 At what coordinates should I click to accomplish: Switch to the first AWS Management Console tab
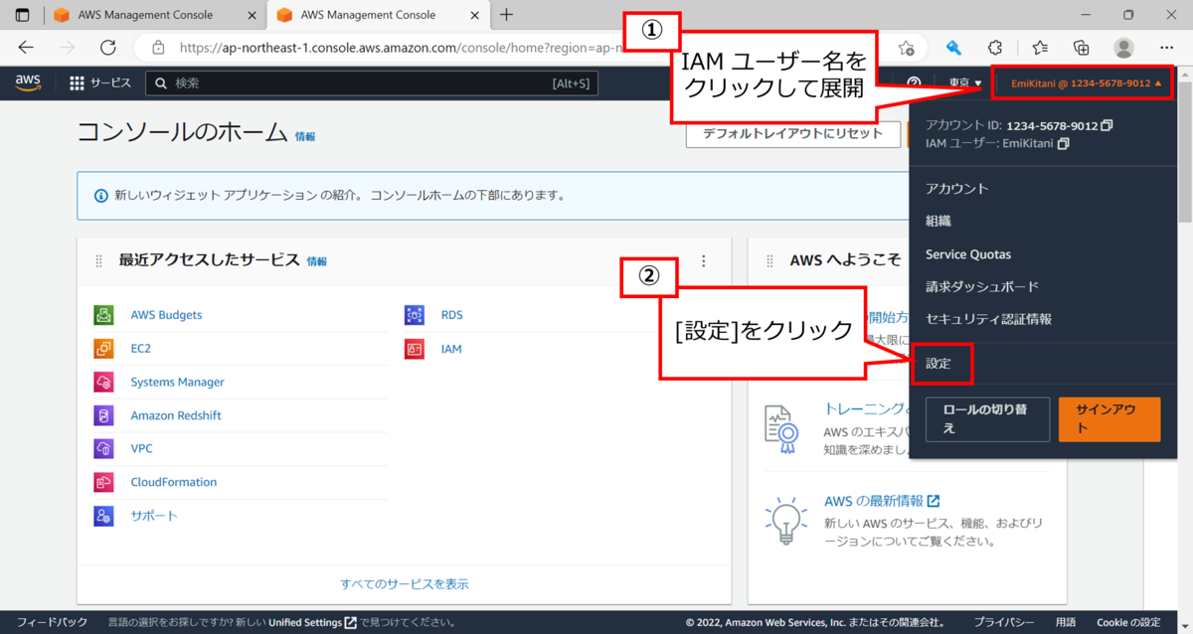click(143, 15)
